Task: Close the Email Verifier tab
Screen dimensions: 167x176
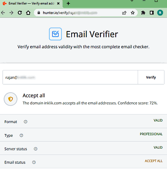Action: [58, 3]
